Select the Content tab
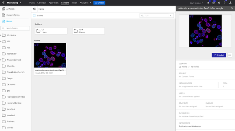This screenshot has width=235, height=131. [x=65, y=3]
